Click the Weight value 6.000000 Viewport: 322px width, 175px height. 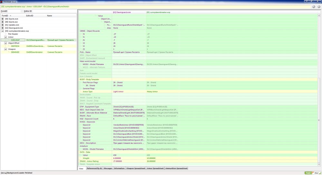pos(117,158)
